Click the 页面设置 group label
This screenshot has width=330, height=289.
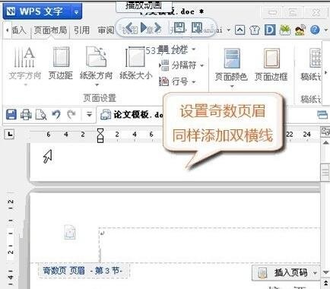(x=100, y=98)
